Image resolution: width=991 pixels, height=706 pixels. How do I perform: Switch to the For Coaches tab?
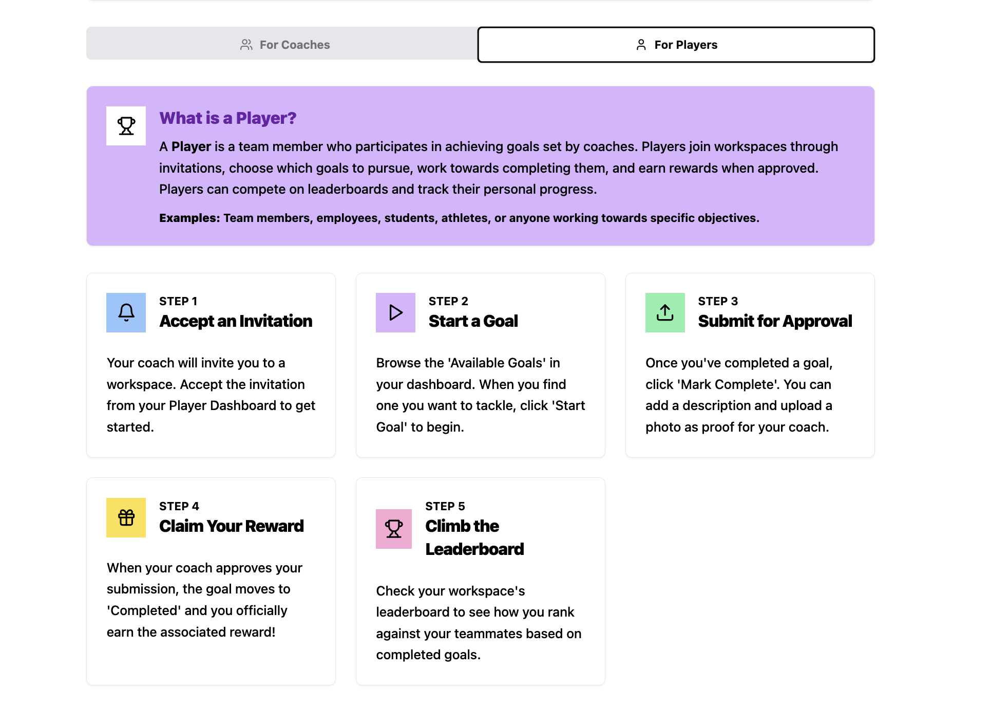point(284,45)
